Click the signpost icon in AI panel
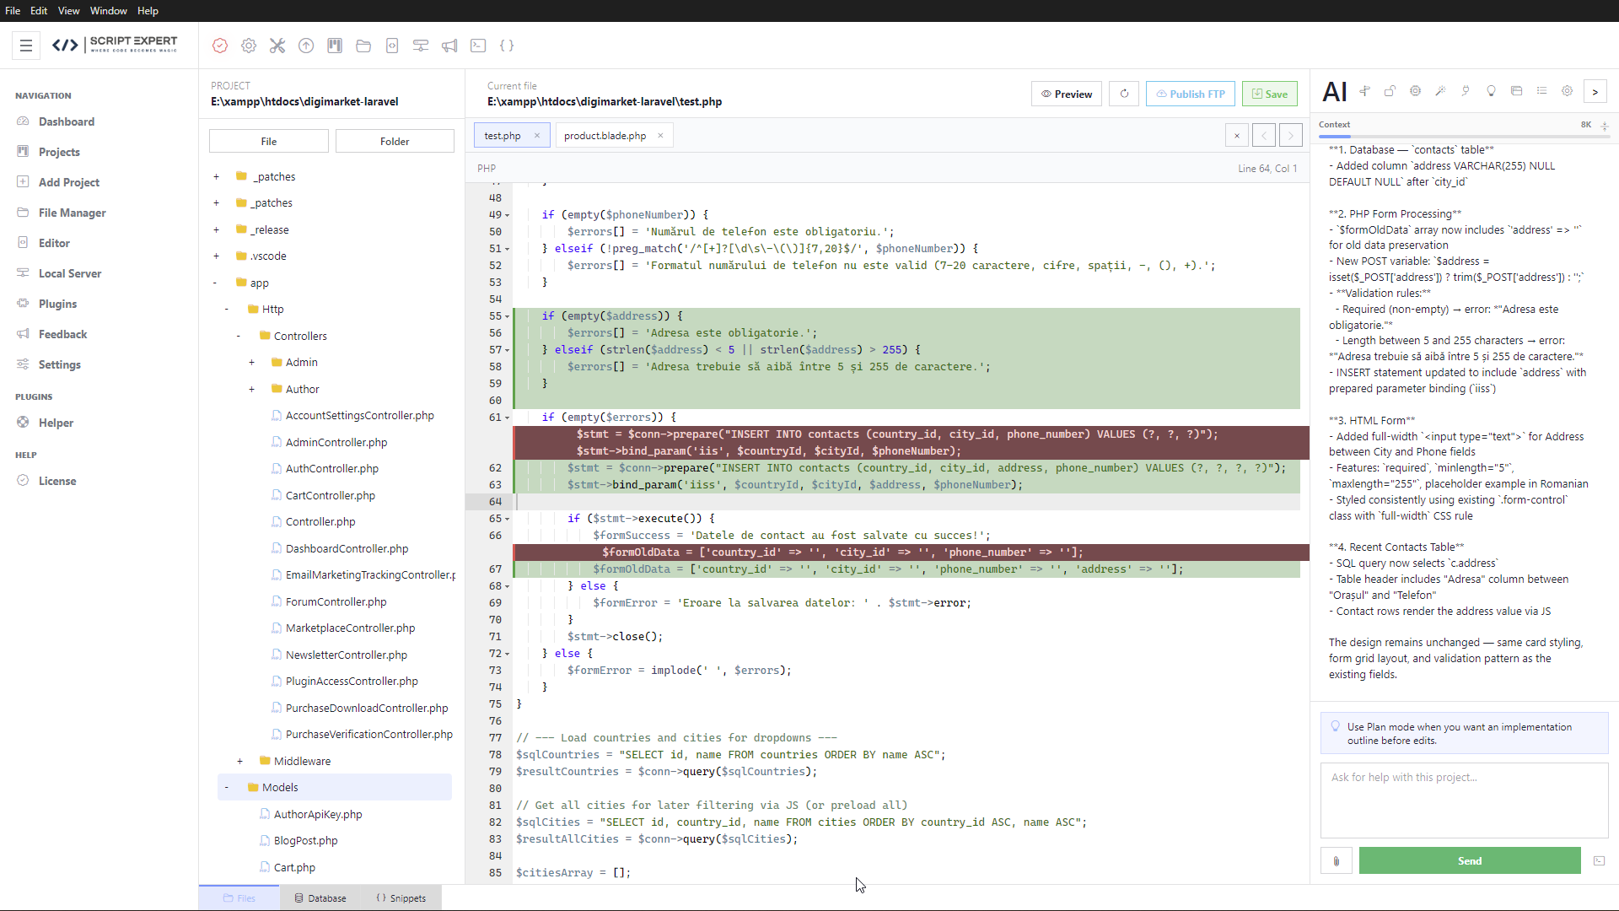1619x911 pixels. pyautogui.click(x=1364, y=90)
